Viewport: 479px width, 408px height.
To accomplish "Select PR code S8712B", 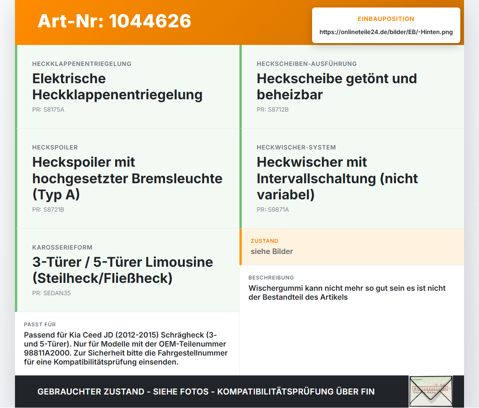I will pyautogui.click(x=273, y=110).
